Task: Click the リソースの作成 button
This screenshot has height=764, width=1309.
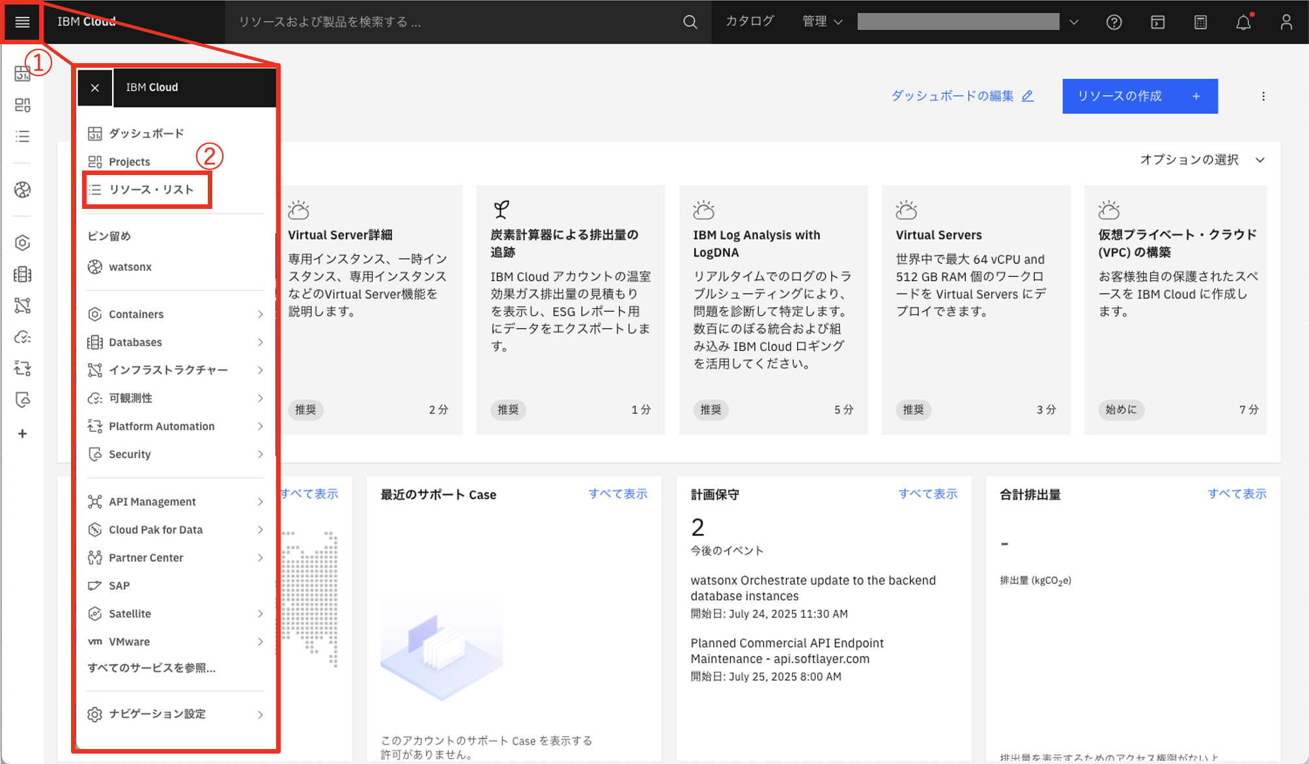Action: click(1140, 96)
